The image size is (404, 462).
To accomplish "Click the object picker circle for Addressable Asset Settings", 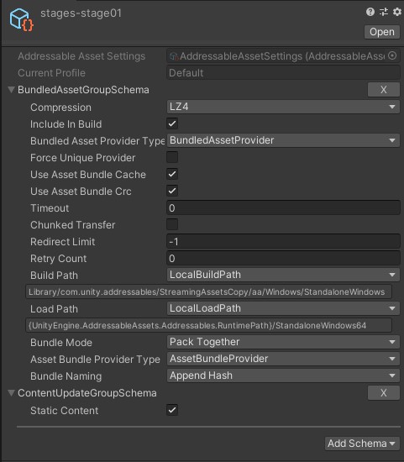I will click(x=392, y=55).
